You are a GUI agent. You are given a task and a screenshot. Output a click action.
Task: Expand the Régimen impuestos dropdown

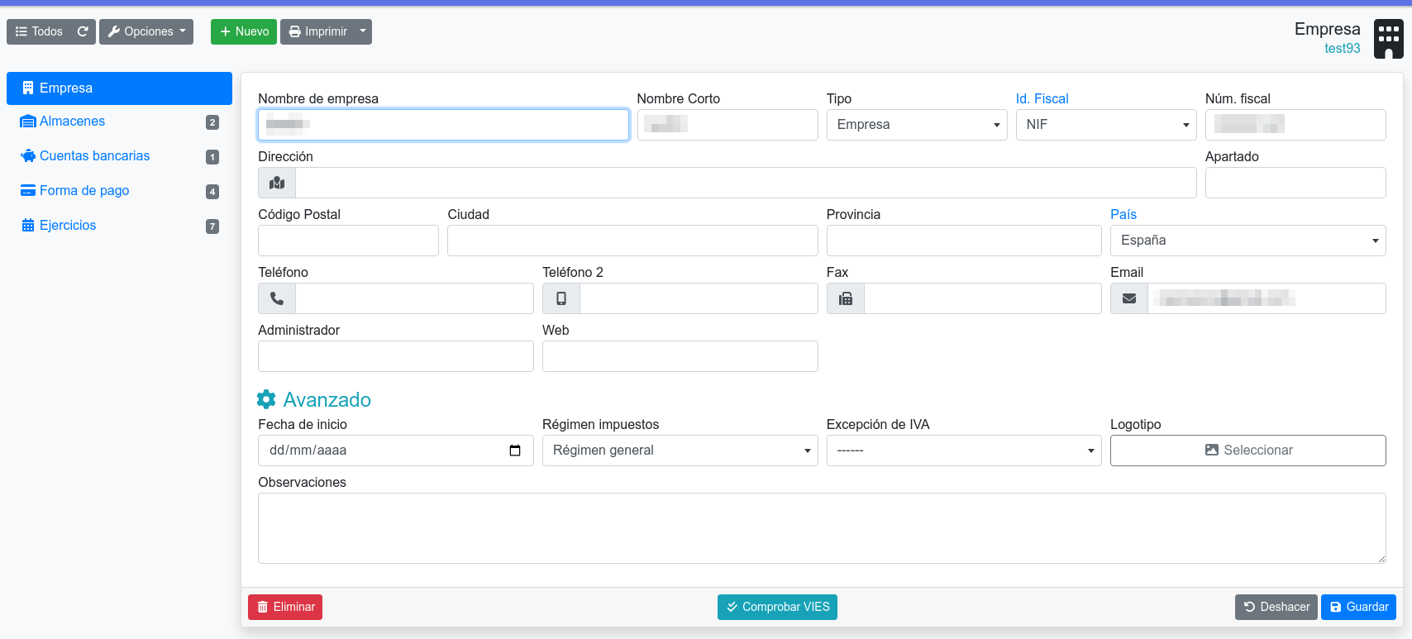[680, 451]
